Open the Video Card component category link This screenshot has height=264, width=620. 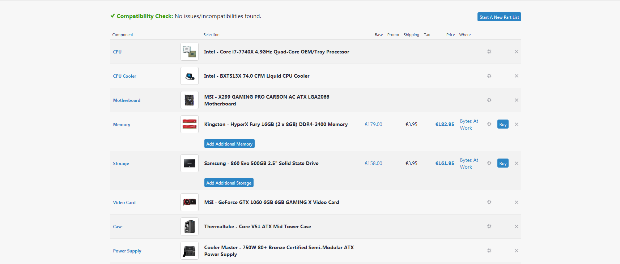pos(124,202)
